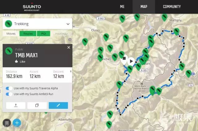
Task: Close the TMB MAX1 route panel
Action: click(69, 47)
